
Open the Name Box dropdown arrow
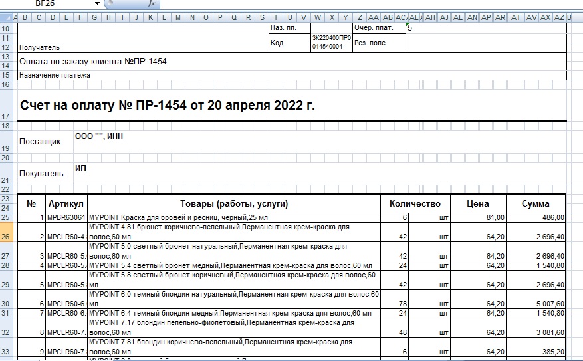(97, 4)
